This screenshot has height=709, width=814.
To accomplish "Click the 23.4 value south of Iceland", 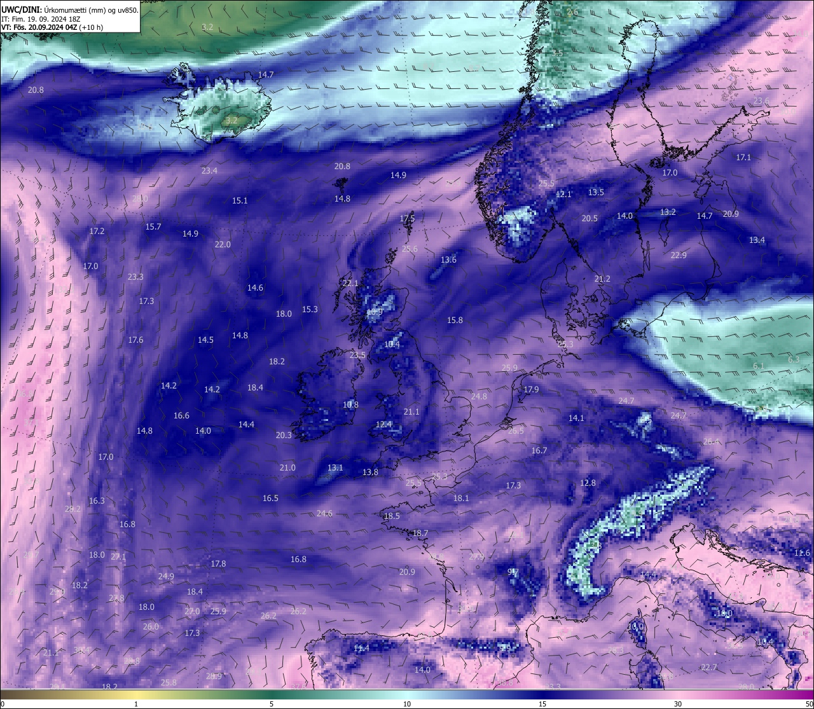I will tap(209, 170).
